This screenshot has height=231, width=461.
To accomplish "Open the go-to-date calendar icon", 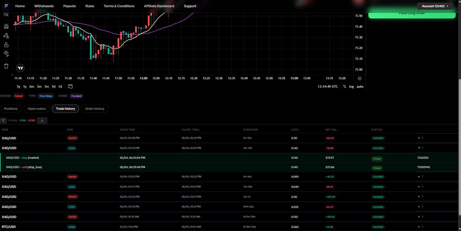I will (70, 86).
